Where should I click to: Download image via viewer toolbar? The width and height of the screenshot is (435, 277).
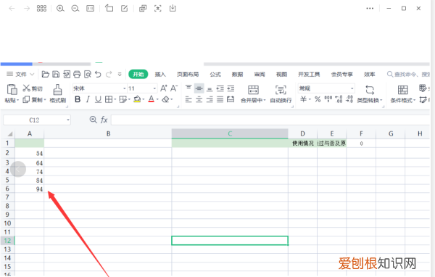[x=173, y=8]
